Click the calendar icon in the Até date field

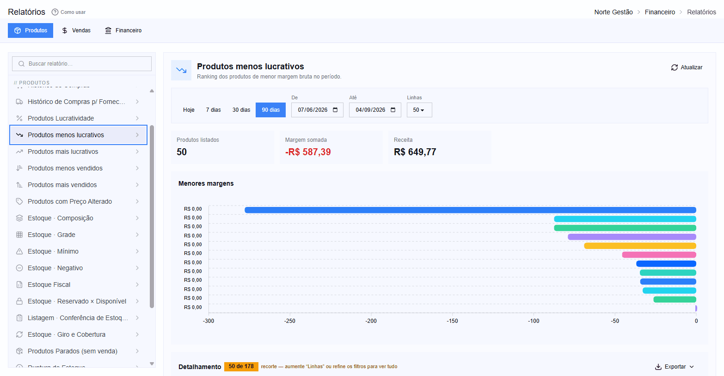[393, 110]
